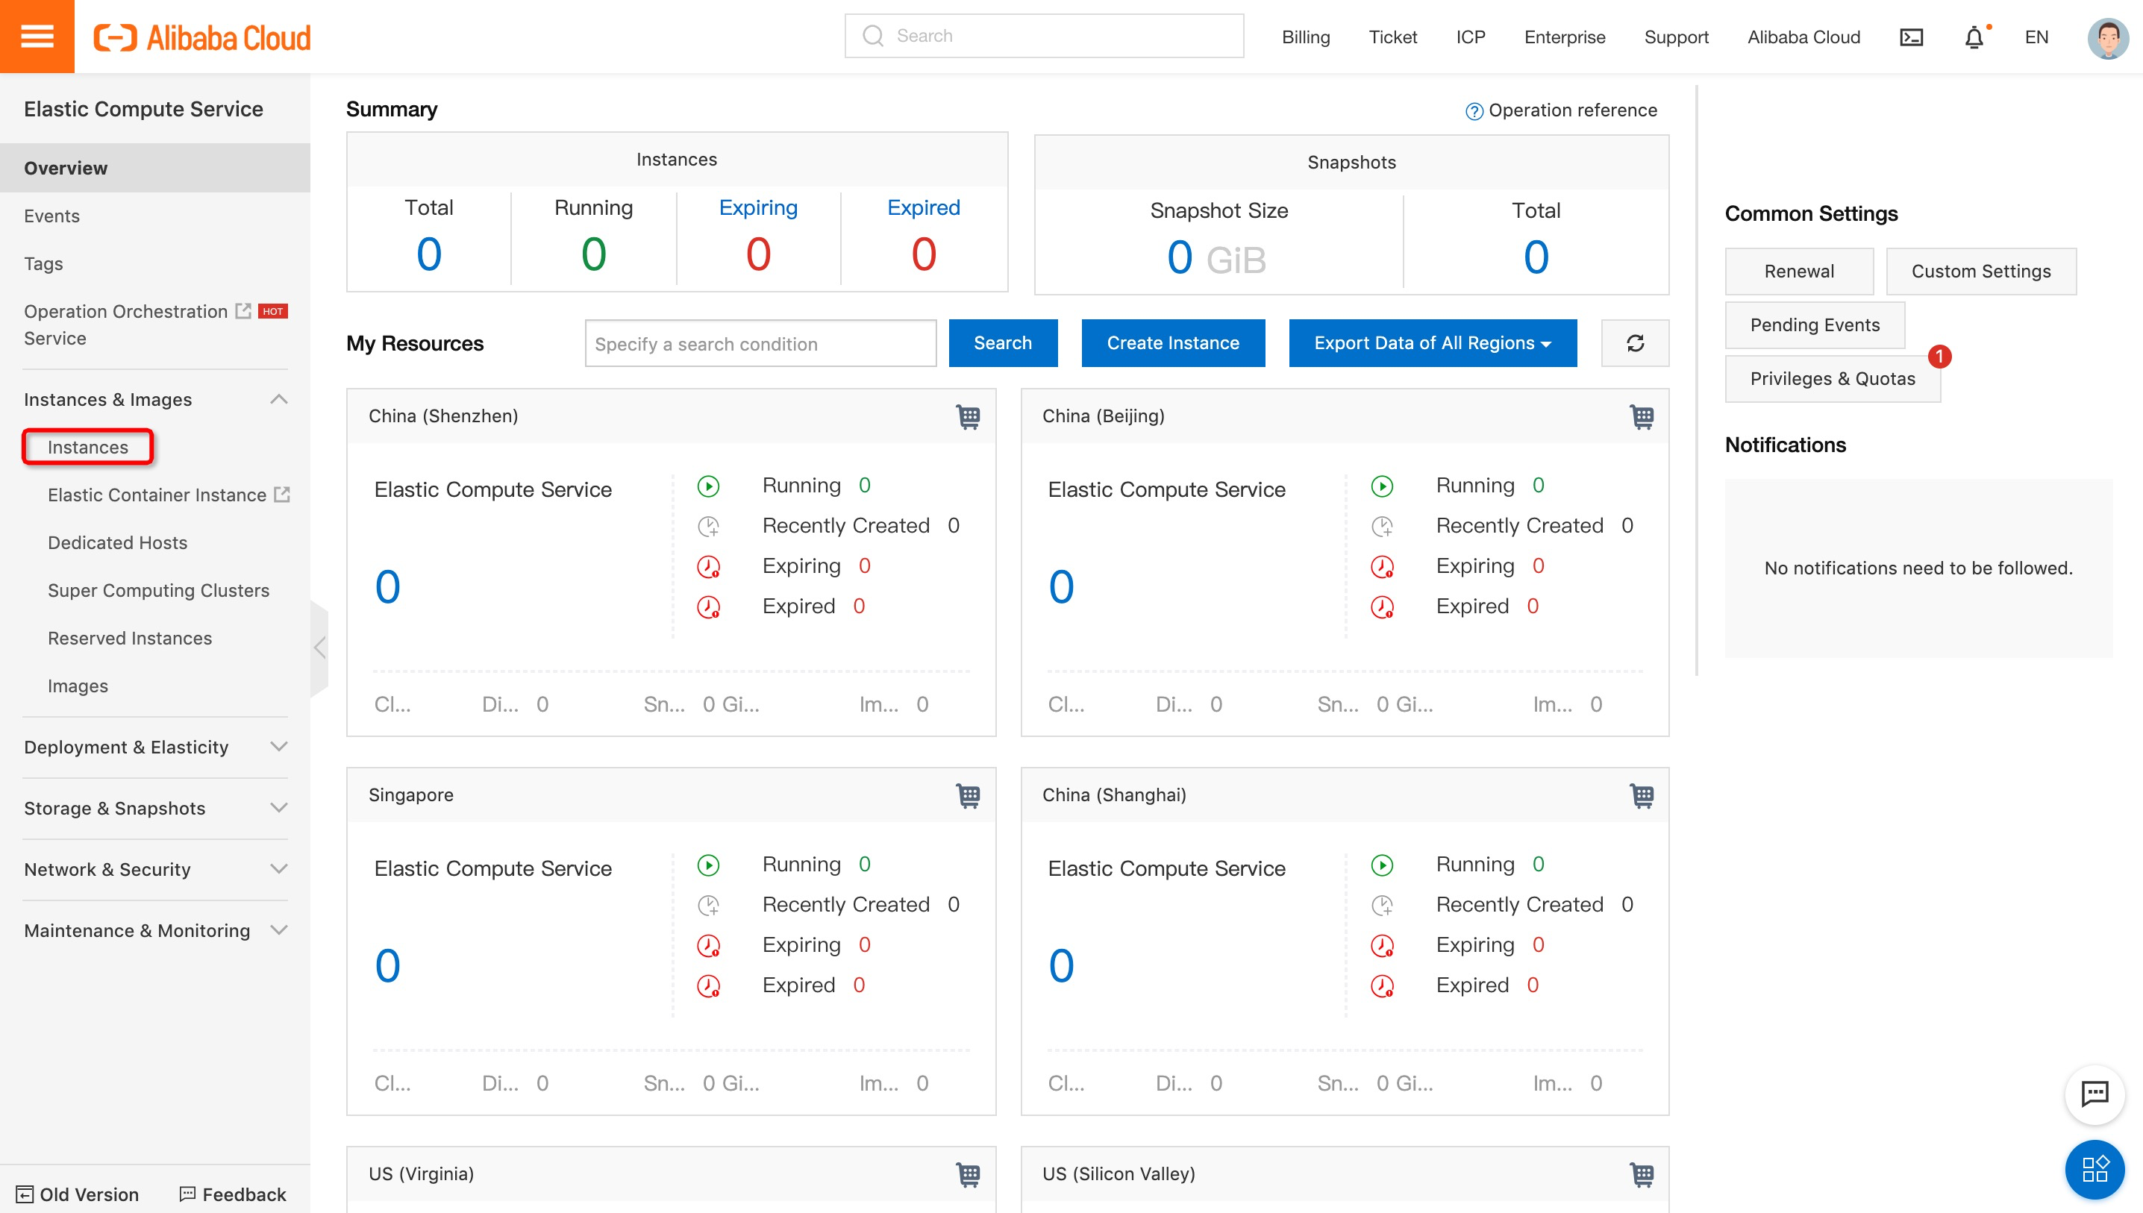Open the Billing menu in header
The height and width of the screenshot is (1213, 2143).
pos(1305,37)
